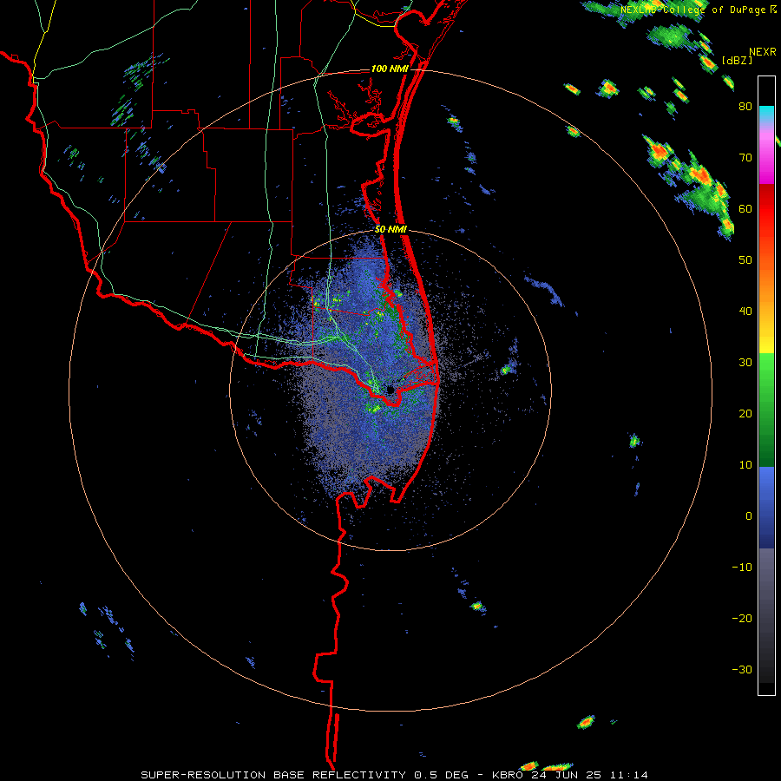Click the -30 dBZ scale value
781x781 pixels.
[x=742, y=669]
